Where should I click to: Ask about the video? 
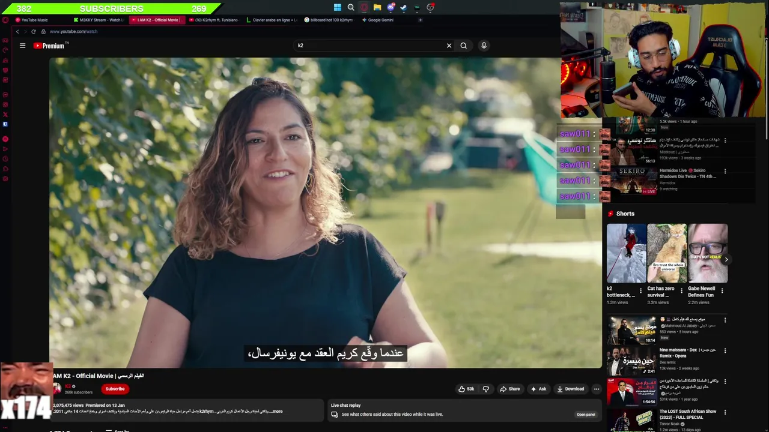(538, 389)
